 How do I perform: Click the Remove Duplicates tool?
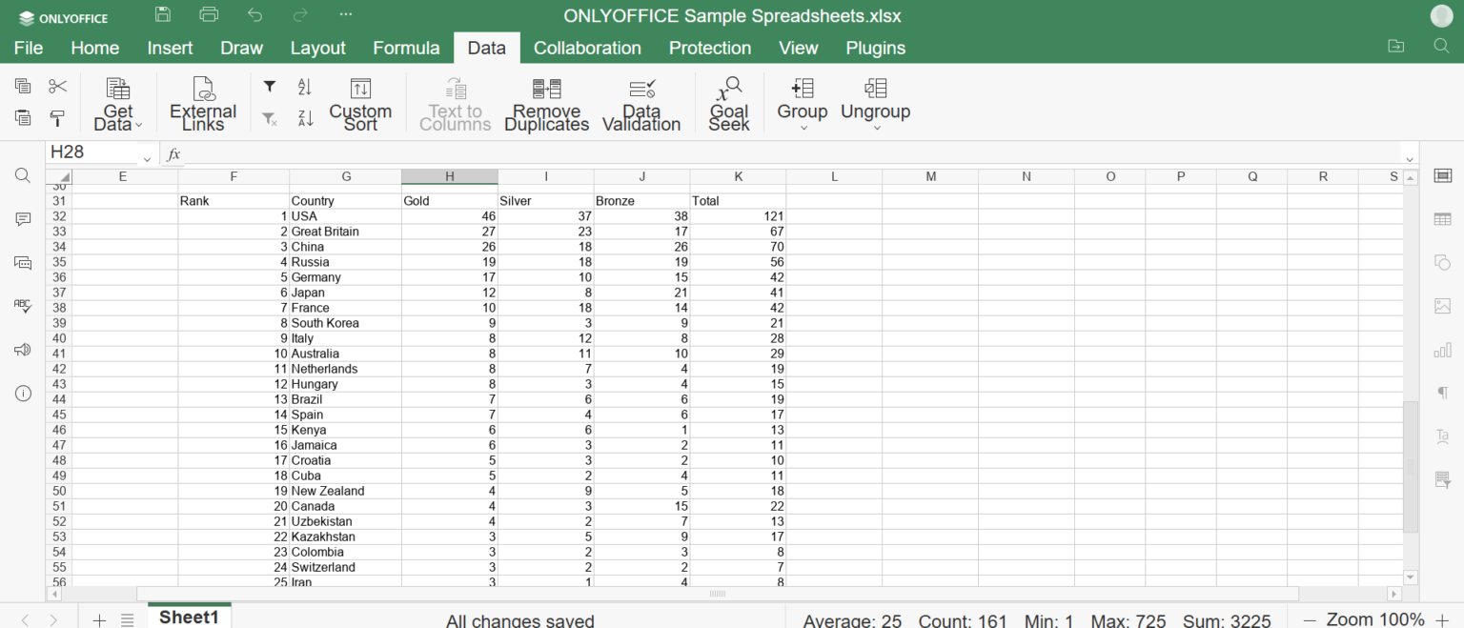point(546,102)
